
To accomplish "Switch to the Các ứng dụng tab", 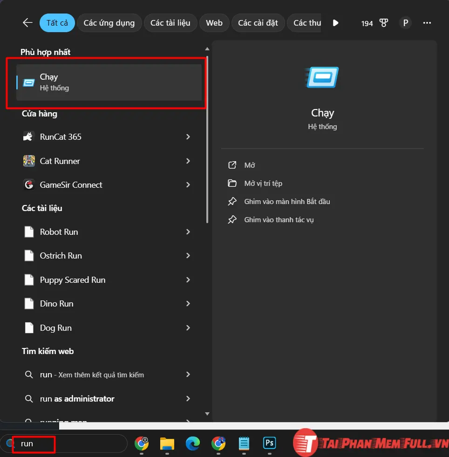I will [x=109, y=23].
